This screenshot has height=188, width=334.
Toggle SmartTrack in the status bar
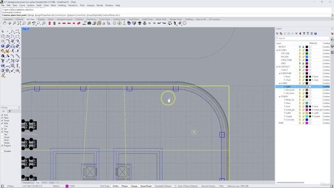coord(146,186)
